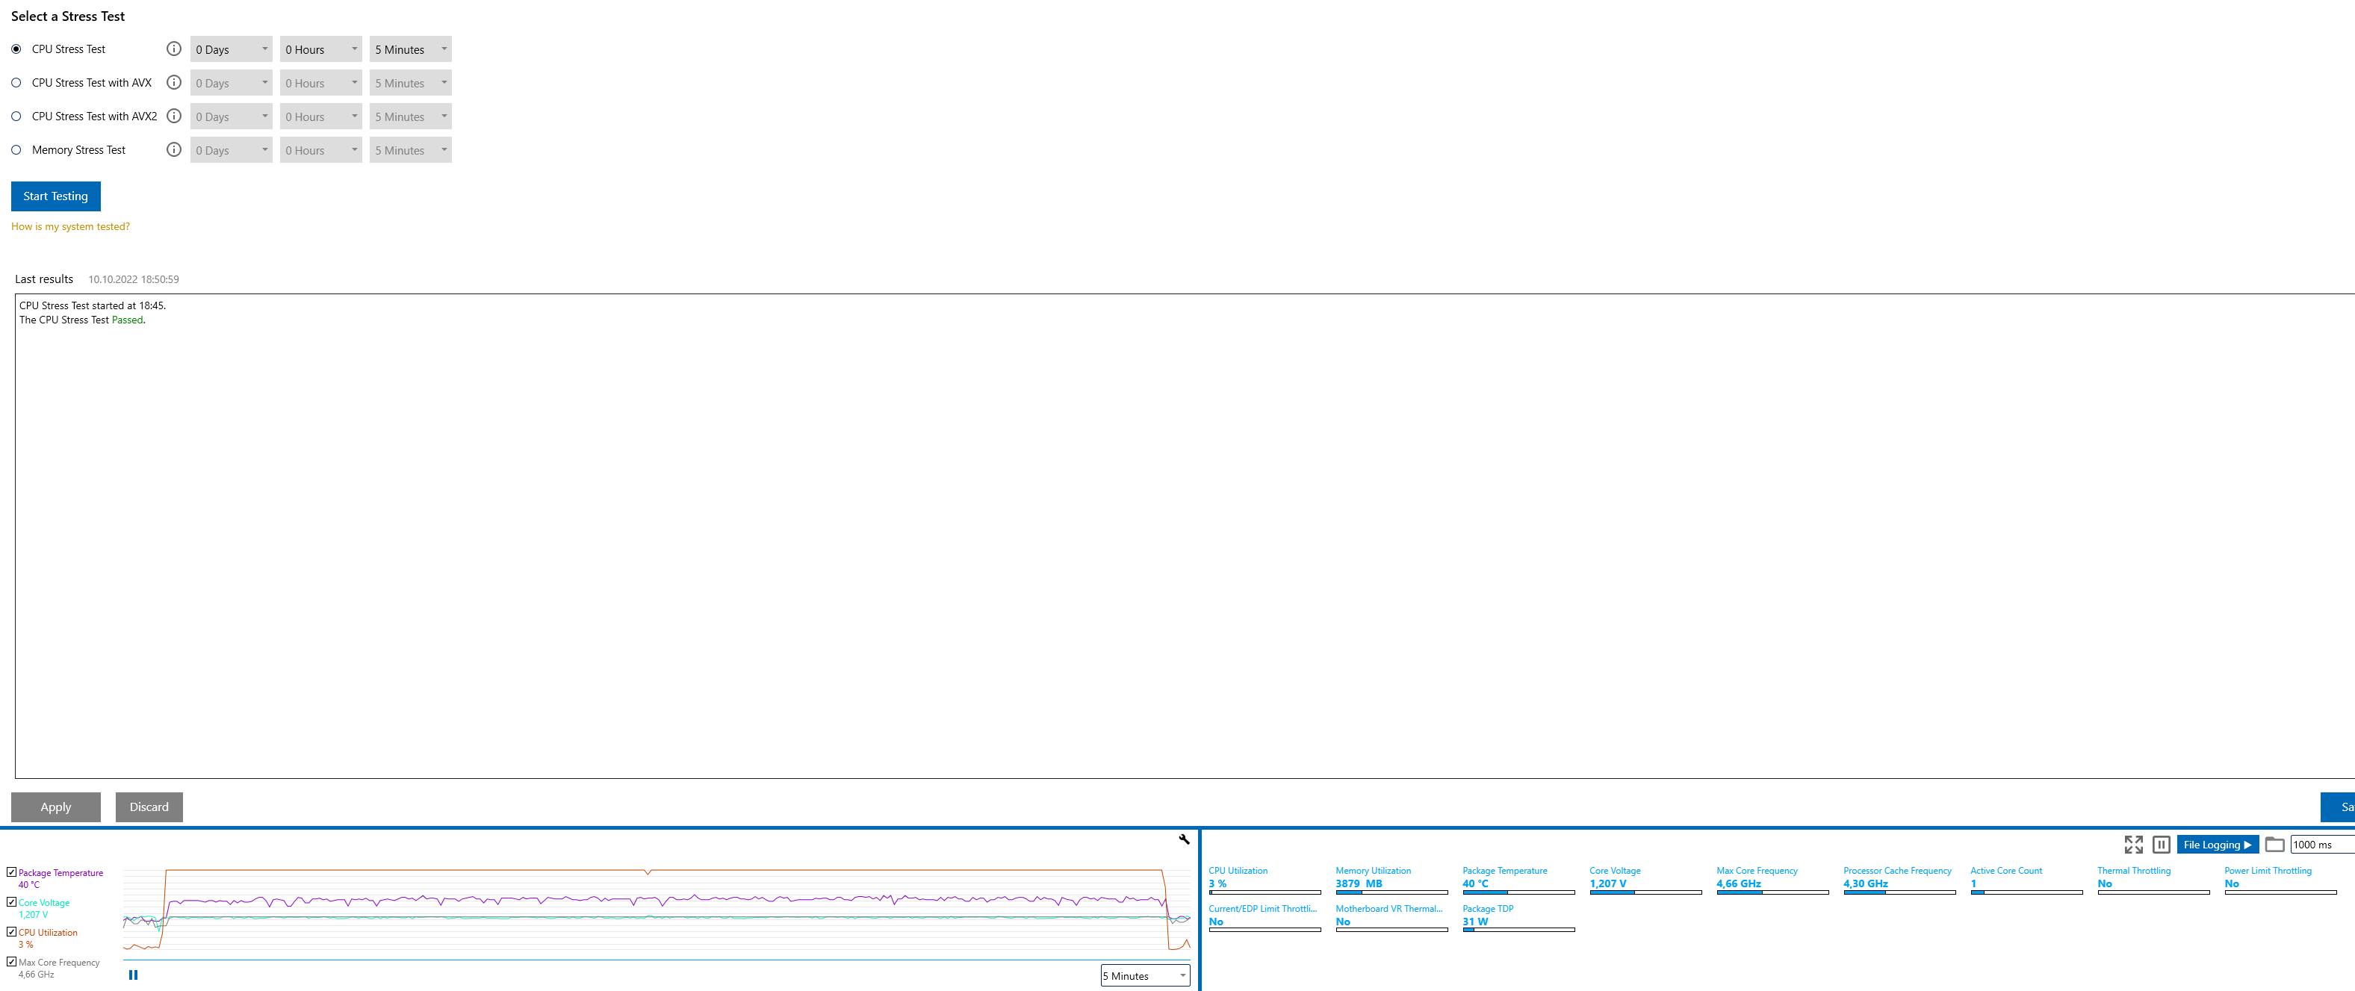
Task: Click File Logging button
Action: tap(2216, 845)
